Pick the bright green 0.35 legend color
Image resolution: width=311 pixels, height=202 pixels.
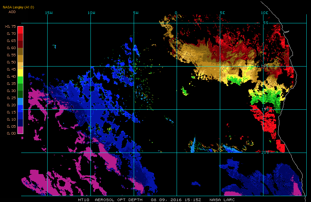21,80
